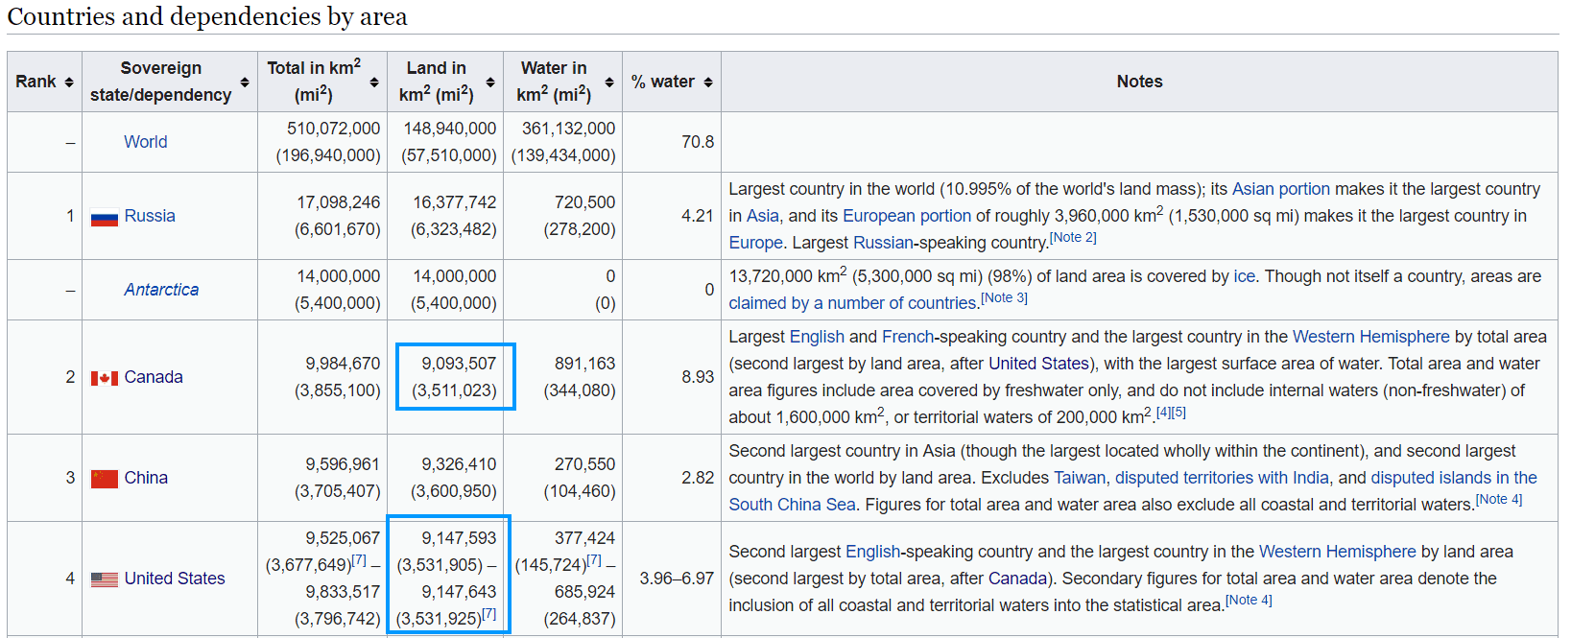Open Note 4 reference in United States row
This screenshot has height=638, width=1571.
pyautogui.click(x=1249, y=600)
